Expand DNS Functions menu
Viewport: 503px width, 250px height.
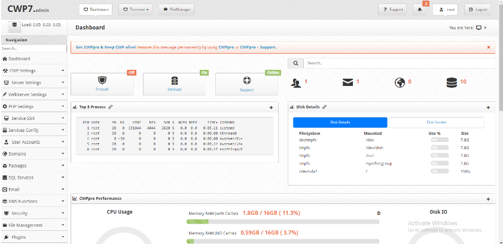click(33, 201)
